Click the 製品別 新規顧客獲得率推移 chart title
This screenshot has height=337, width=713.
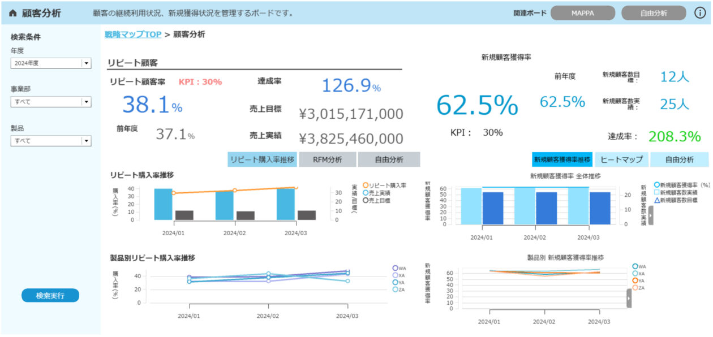[565, 258]
